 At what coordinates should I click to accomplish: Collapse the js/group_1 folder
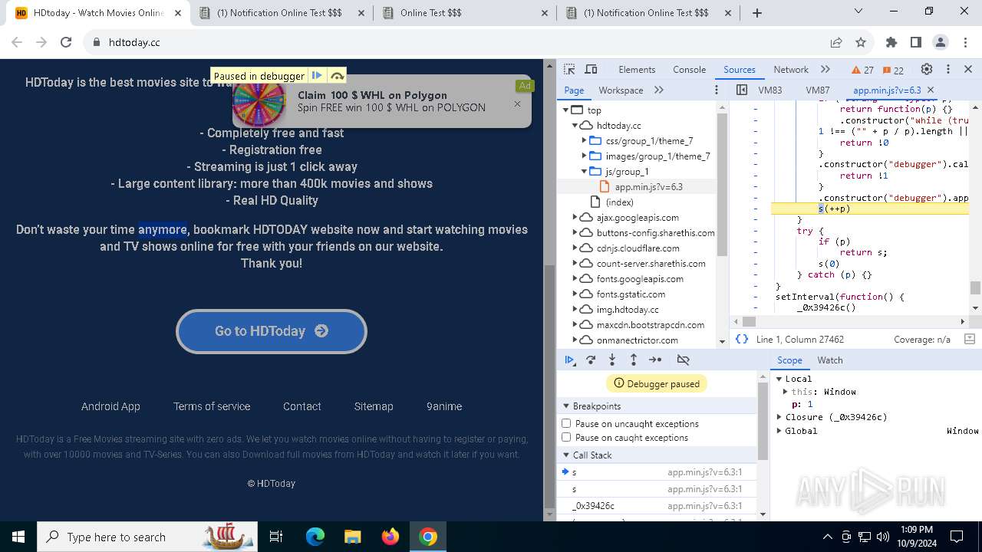(584, 172)
